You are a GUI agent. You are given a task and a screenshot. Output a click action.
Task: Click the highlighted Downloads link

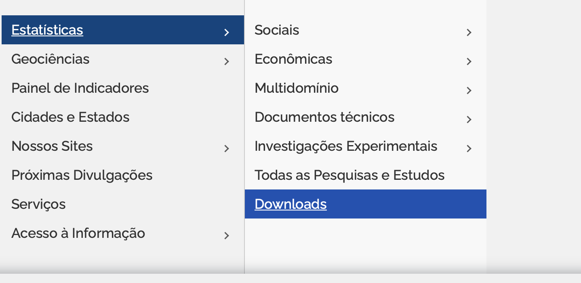point(290,204)
